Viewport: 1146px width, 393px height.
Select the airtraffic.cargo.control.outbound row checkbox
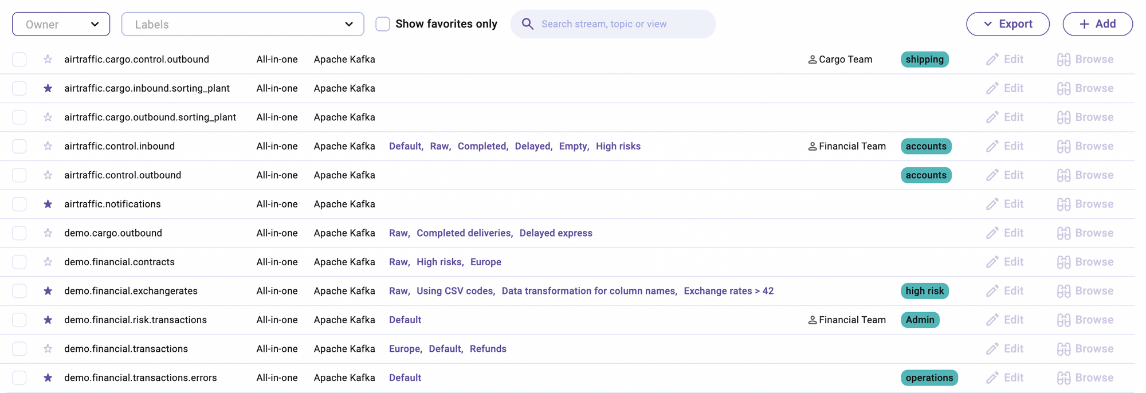[19, 60]
